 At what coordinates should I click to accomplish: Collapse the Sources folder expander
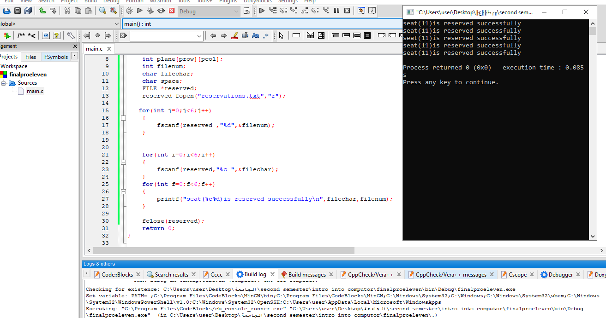coord(4,83)
